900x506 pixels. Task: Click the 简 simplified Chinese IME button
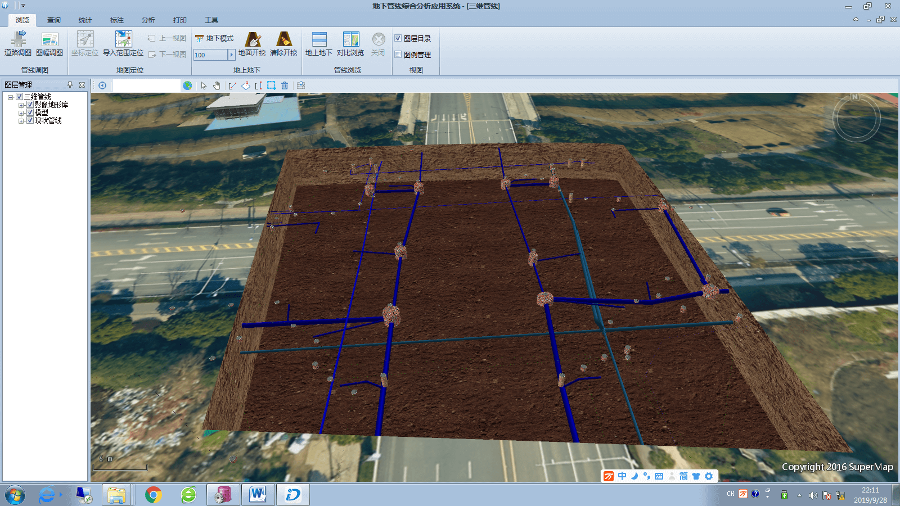tap(683, 476)
